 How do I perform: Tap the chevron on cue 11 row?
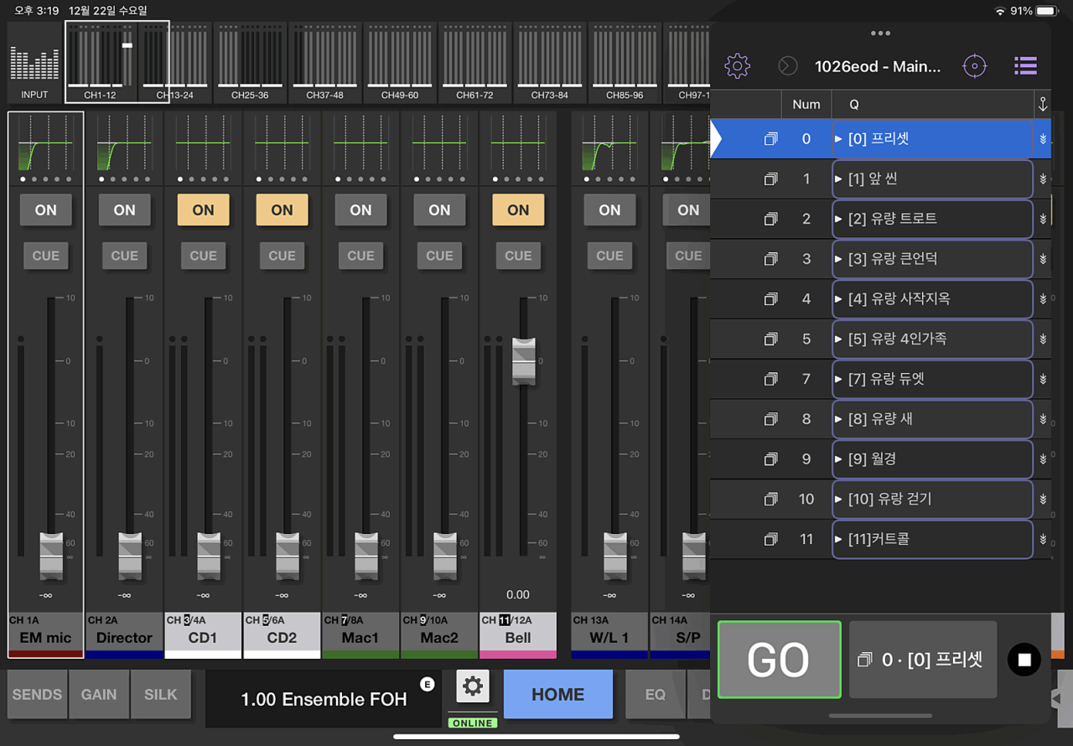coord(1043,540)
